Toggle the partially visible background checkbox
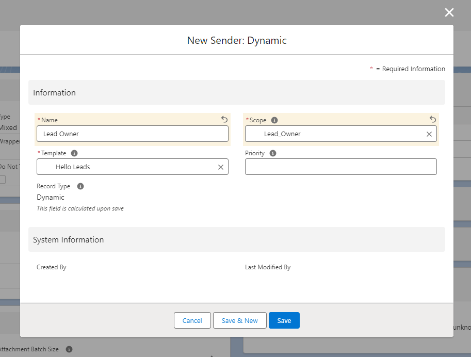The width and height of the screenshot is (471, 357). click(x=3, y=180)
